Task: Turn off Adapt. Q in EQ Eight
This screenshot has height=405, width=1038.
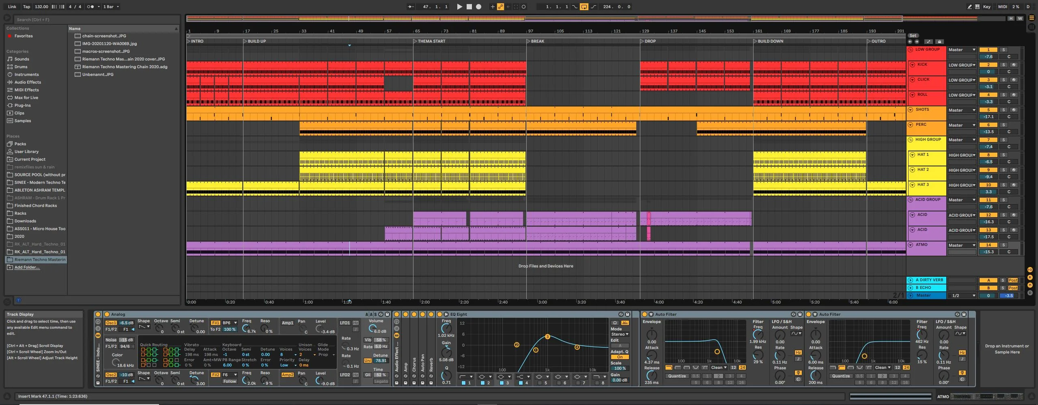Action: pyautogui.click(x=620, y=357)
